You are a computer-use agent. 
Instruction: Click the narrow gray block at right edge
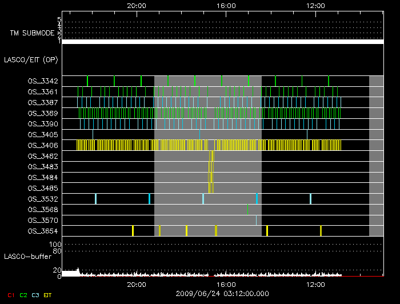376,156
